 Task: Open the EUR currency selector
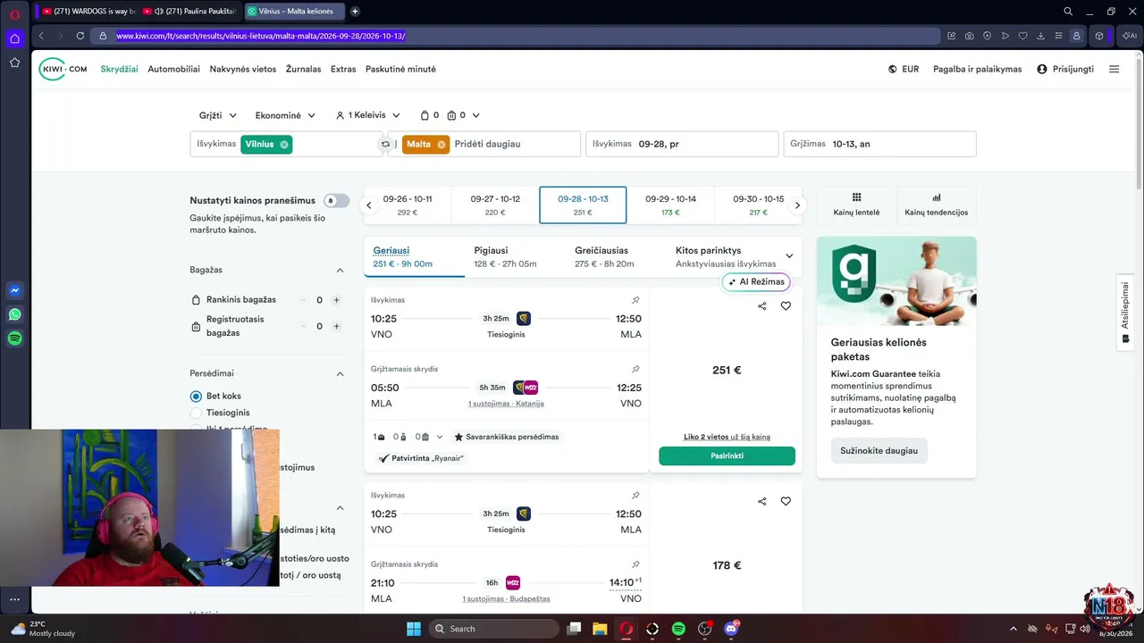pyautogui.click(x=904, y=69)
